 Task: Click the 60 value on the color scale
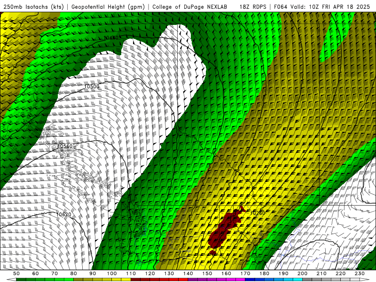pyautogui.click(x=35, y=274)
